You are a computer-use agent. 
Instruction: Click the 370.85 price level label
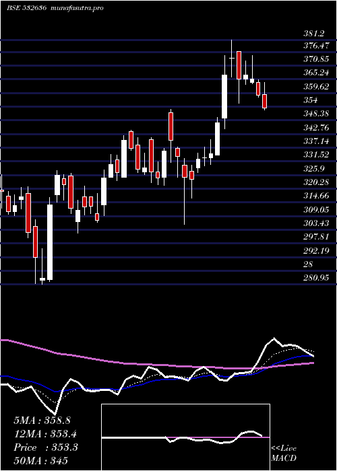tap(316, 59)
